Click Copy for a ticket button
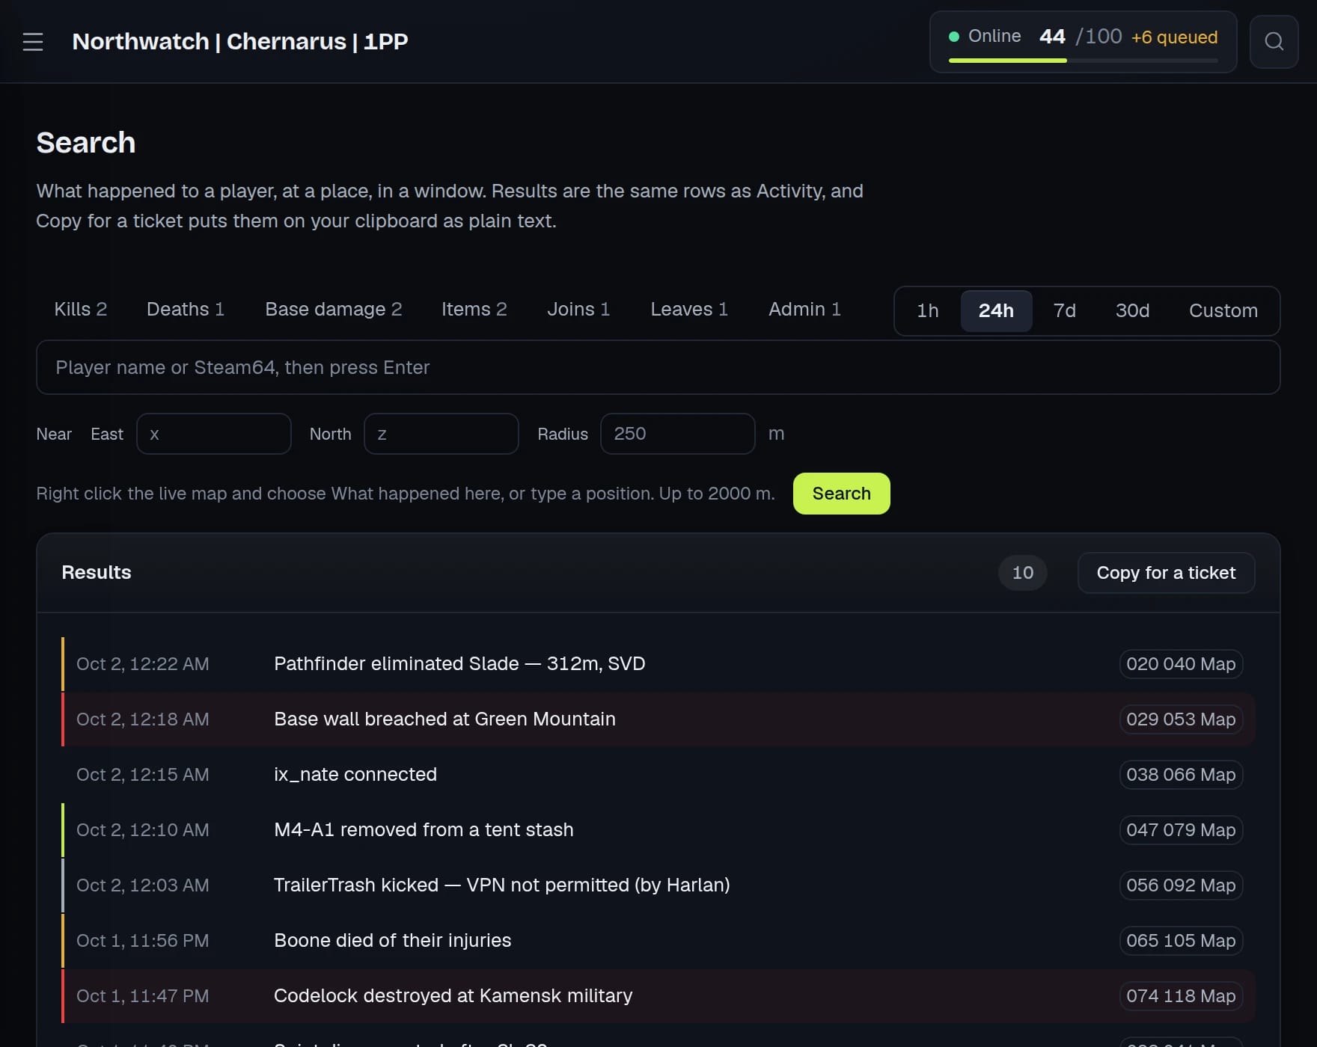The width and height of the screenshot is (1317, 1047). tap(1166, 573)
